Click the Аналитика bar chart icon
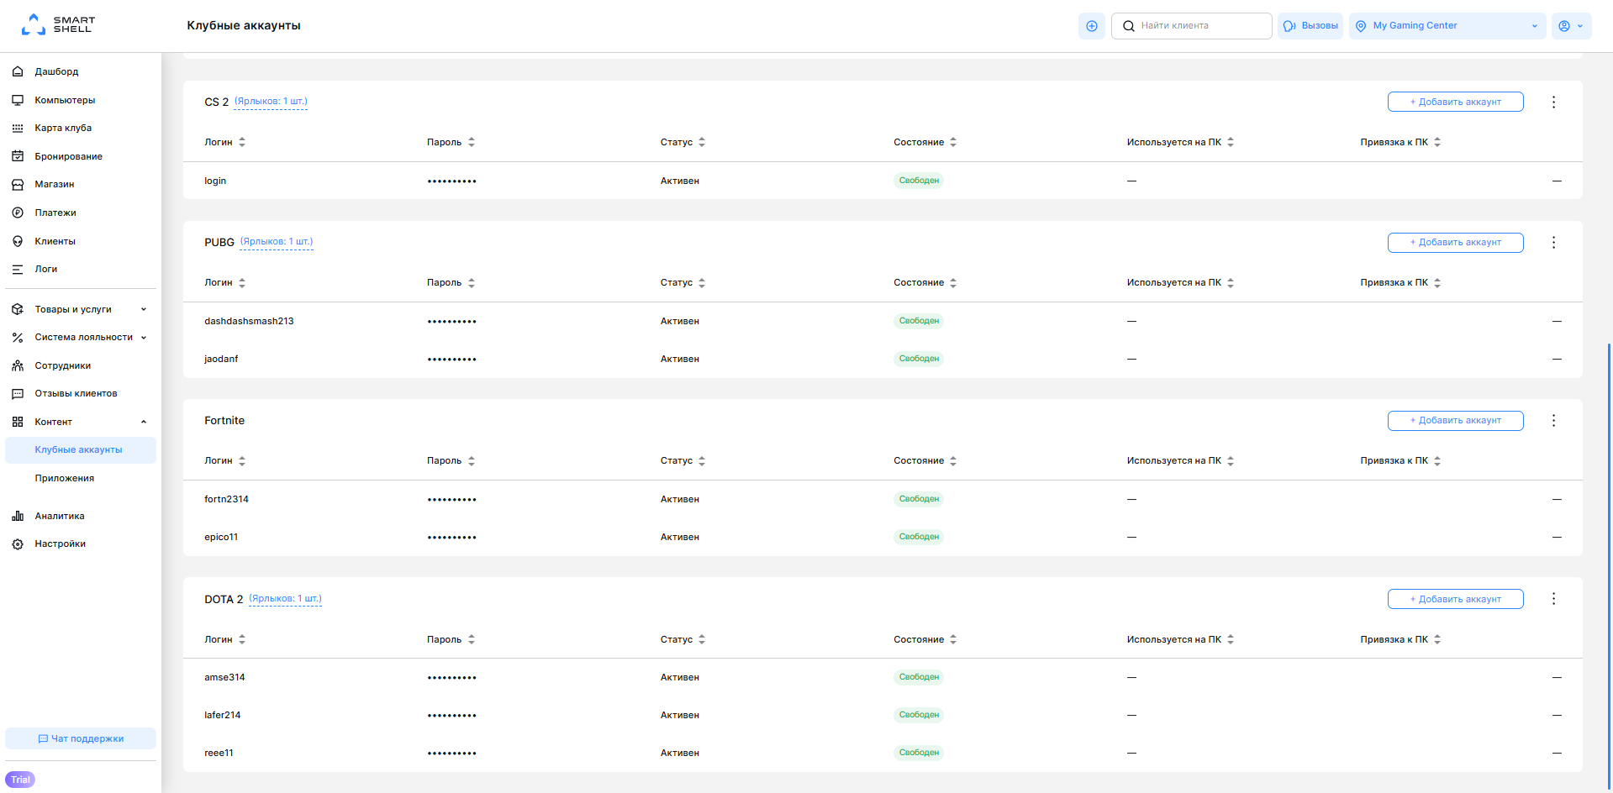 coord(18,516)
